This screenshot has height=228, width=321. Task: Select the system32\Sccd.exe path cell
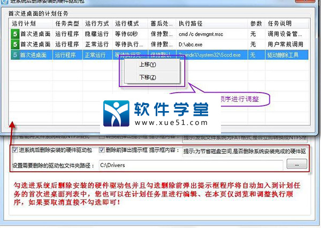[210, 55]
